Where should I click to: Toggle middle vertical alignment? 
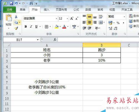[90, 17]
